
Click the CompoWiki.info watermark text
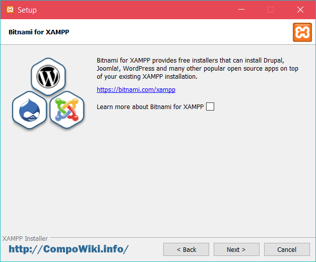[x=69, y=249]
